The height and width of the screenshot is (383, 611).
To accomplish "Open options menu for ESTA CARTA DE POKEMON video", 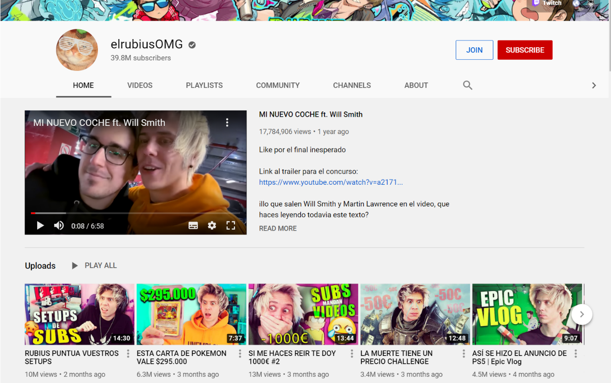I will [240, 354].
